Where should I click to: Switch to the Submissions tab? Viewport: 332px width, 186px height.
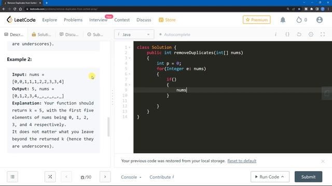click(x=95, y=35)
